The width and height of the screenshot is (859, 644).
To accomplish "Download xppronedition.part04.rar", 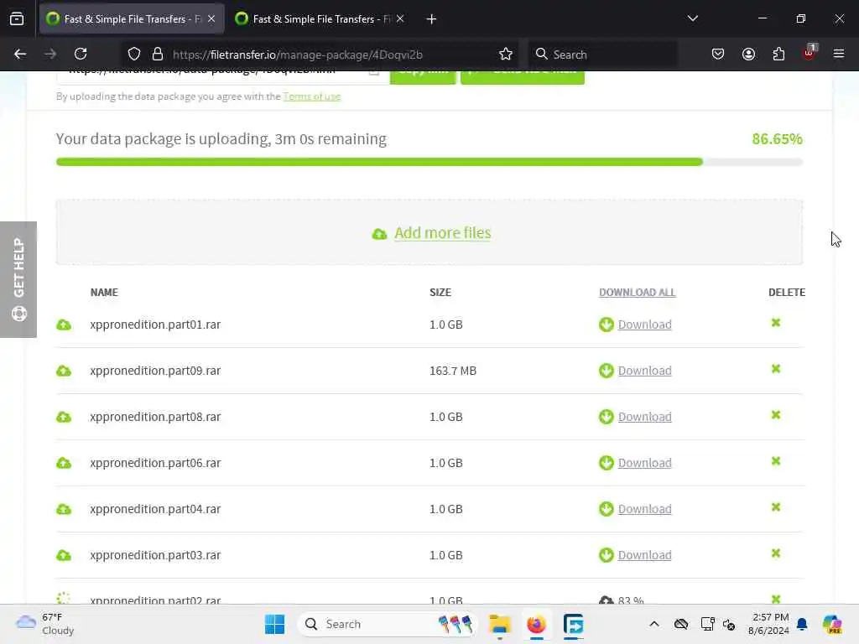I will (x=644, y=509).
